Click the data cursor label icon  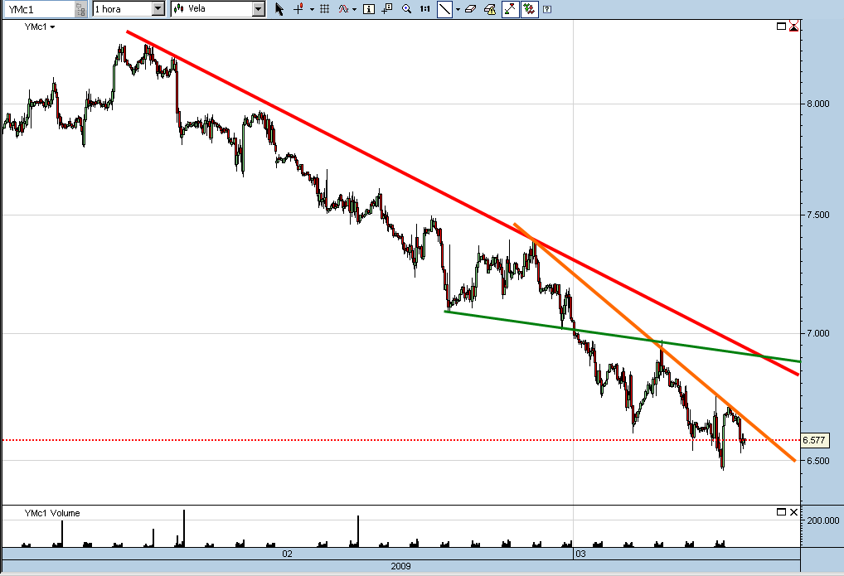[x=387, y=9]
